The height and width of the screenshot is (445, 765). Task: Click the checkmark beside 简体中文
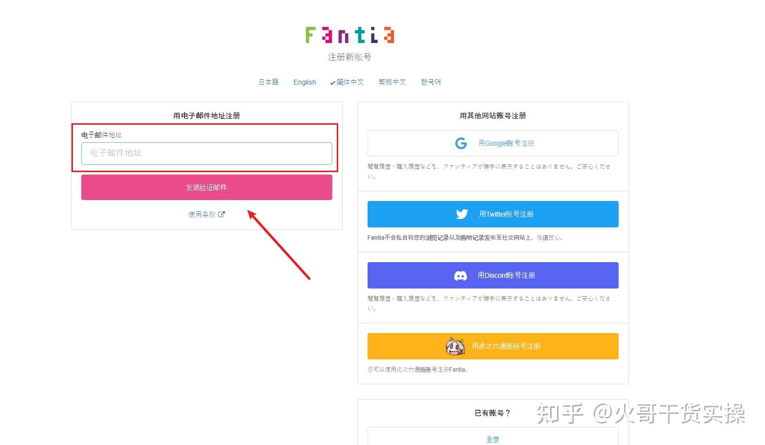point(334,82)
